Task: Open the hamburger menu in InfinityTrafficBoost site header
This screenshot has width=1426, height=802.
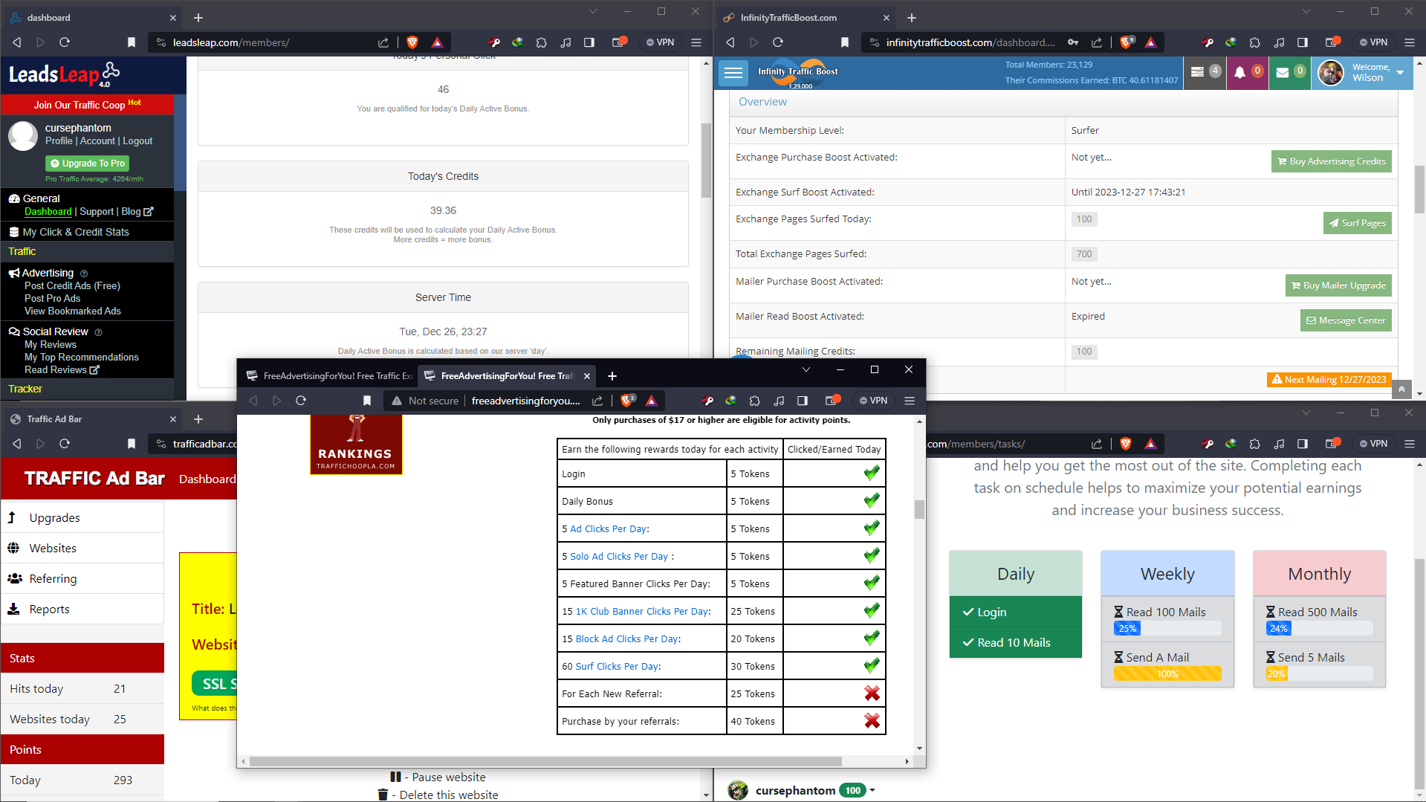Action: tap(733, 72)
